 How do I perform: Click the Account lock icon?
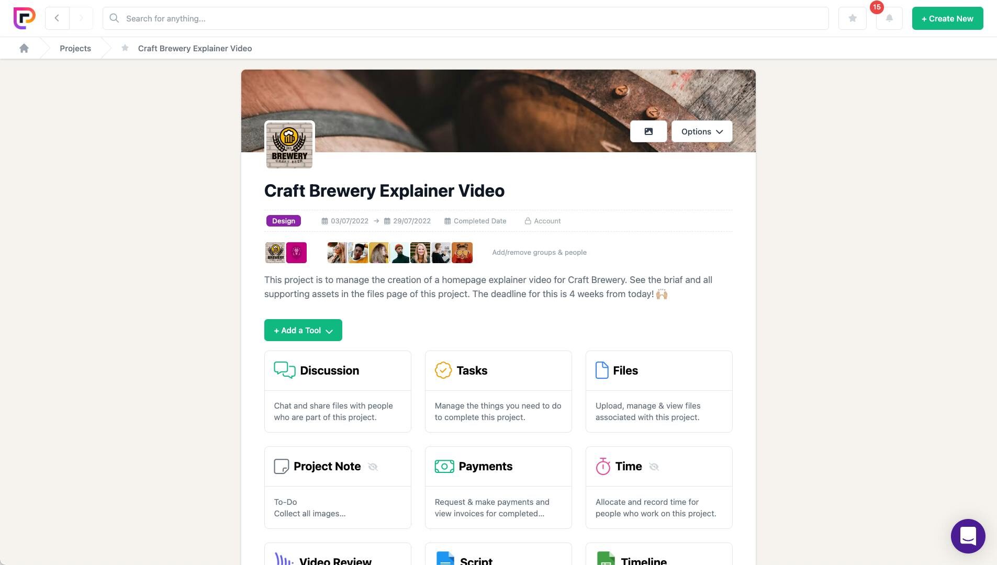point(528,221)
